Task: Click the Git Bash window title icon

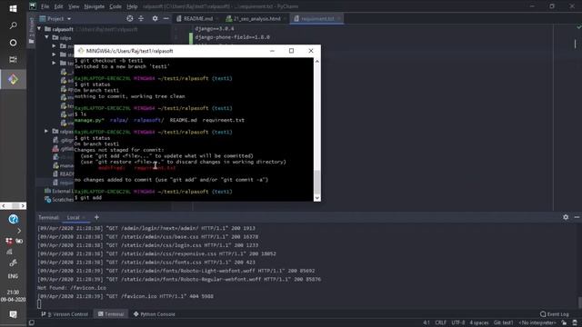Action: click(x=81, y=51)
